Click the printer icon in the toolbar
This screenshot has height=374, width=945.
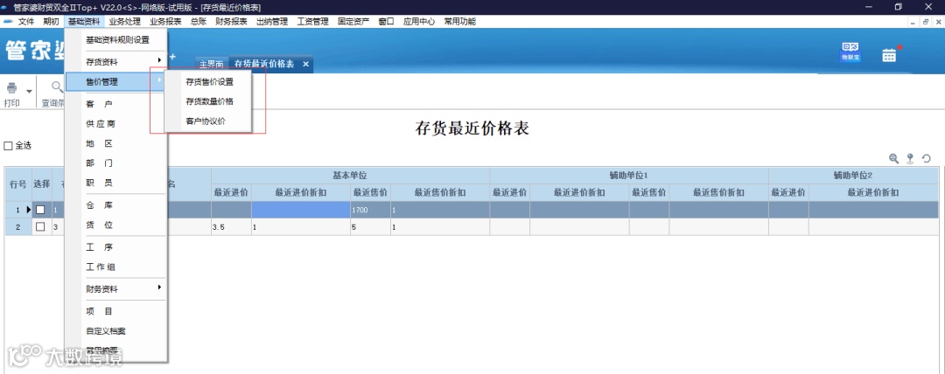point(12,88)
